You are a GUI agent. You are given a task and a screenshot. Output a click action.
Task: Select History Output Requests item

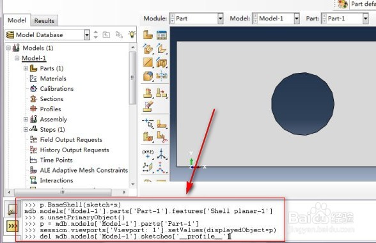tap(74, 150)
